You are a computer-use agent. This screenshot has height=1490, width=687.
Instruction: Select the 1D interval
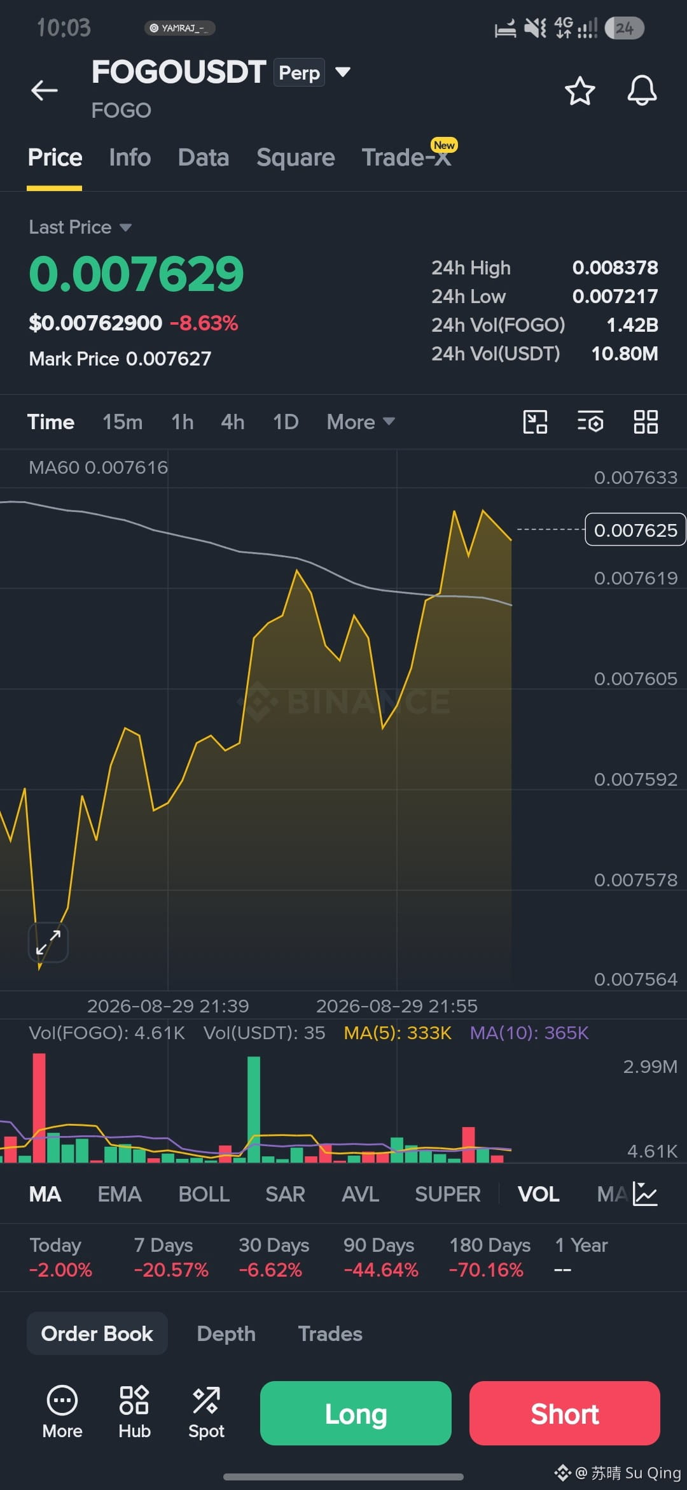pos(286,422)
